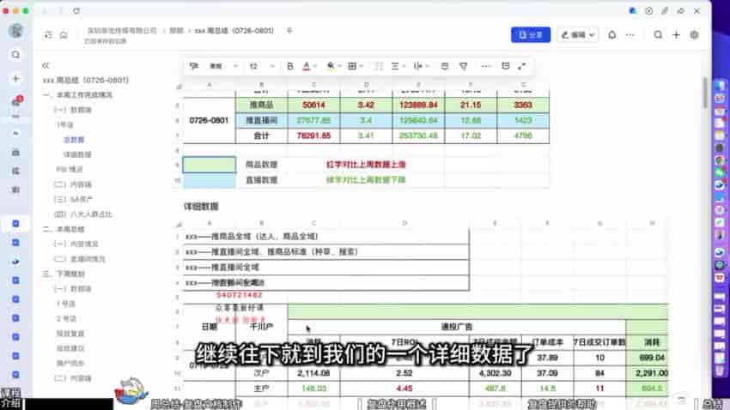Select outline item '详细数据'
Viewport: 730px width, 410px height.
click(x=77, y=154)
